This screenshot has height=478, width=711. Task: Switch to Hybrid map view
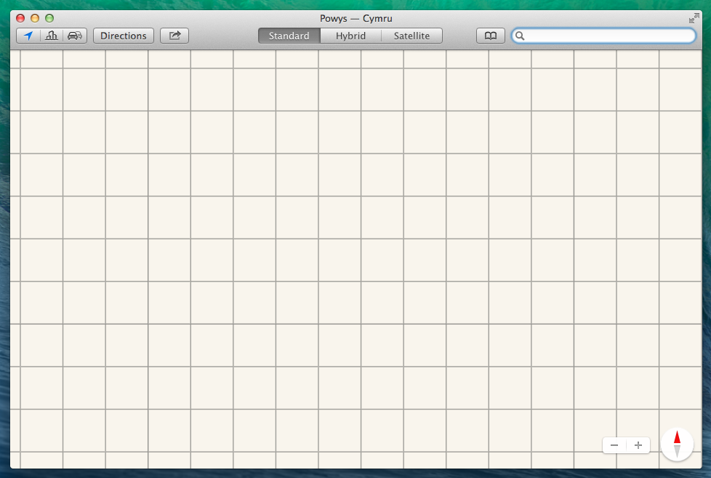click(350, 36)
